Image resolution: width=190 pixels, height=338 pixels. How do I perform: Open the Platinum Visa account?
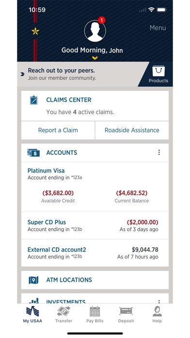pos(95,187)
